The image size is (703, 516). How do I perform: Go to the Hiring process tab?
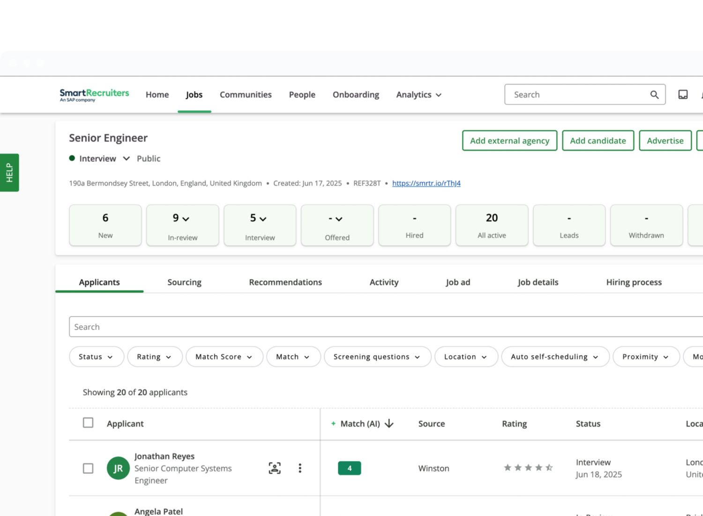[x=634, y=282]
